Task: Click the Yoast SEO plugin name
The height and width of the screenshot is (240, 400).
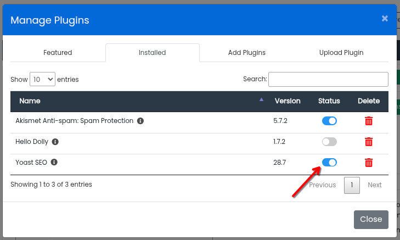Action: tap(31, 163)
